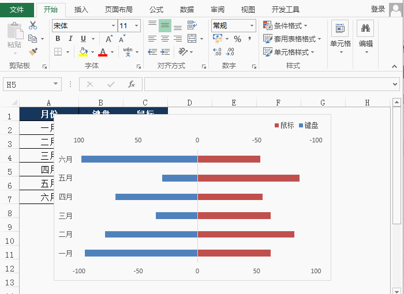The image size is (404, 294).
Task: Increase indent icon
Action: point(165,52)
